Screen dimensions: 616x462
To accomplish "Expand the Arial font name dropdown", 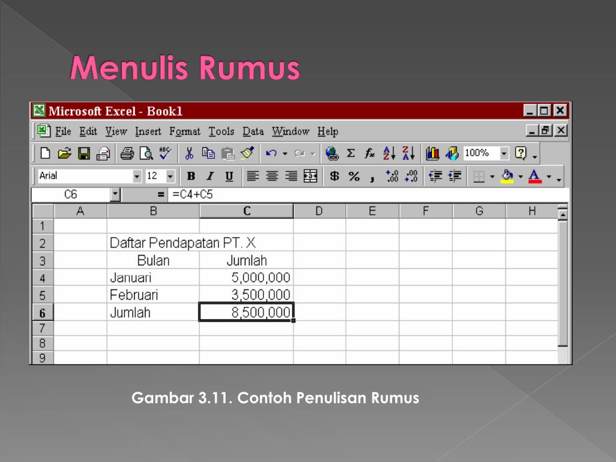I will tap(137, 176).
